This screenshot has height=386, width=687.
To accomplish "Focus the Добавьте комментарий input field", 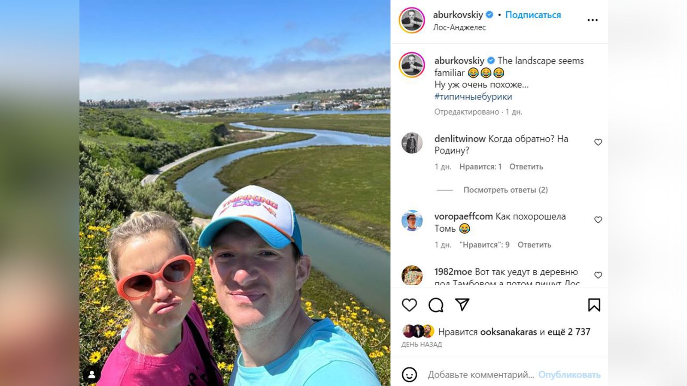I will (x=480, y=374).
